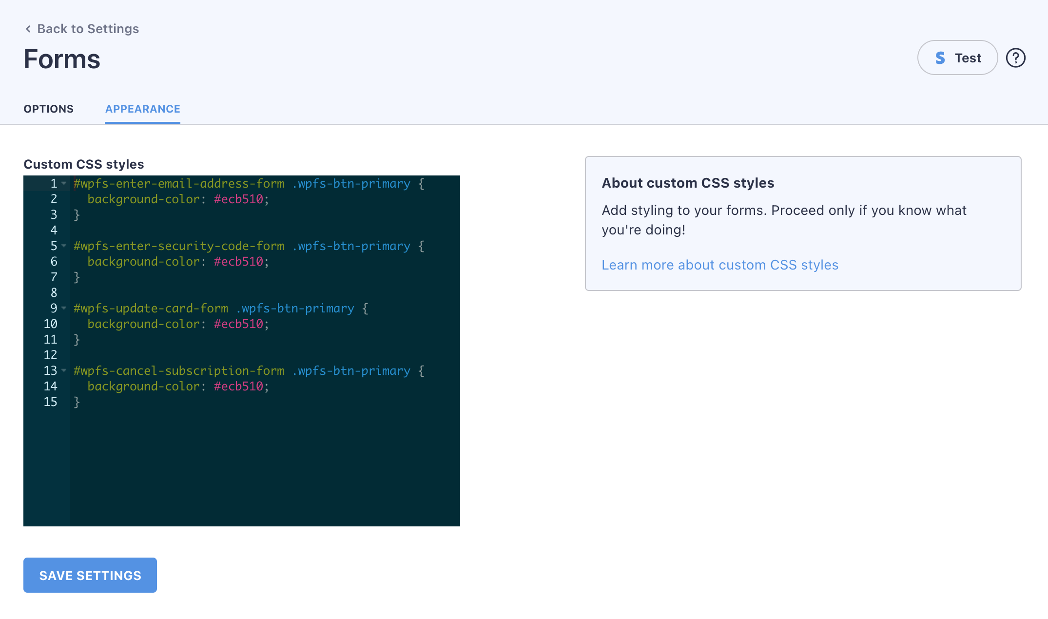Click the help question mark icon
Viewport: 1048px width, 619px height.
pyautogui.click(x=1015, y=58)
